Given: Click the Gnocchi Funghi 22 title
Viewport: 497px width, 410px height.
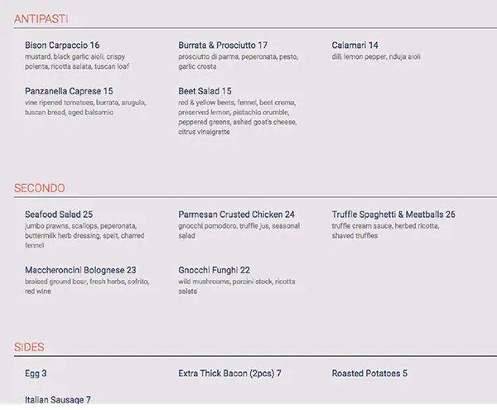Looking at the screenshot, I should 214,270.
